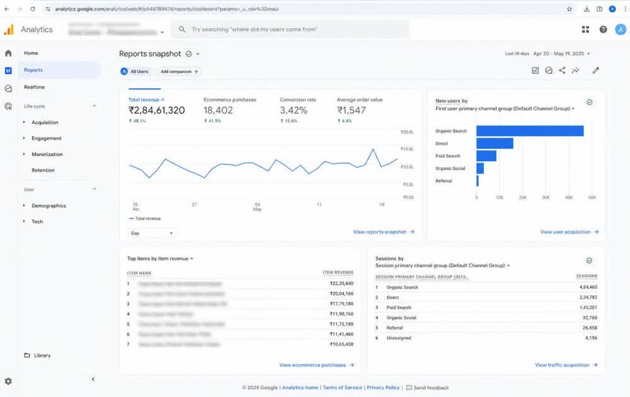Collapse the User section
Image resolution: width=630 pixels, height=397 pixels.
coord(94,189)
